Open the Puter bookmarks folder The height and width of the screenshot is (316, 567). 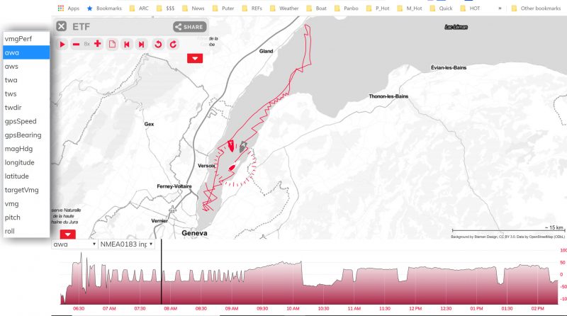(x=223, y=8)
